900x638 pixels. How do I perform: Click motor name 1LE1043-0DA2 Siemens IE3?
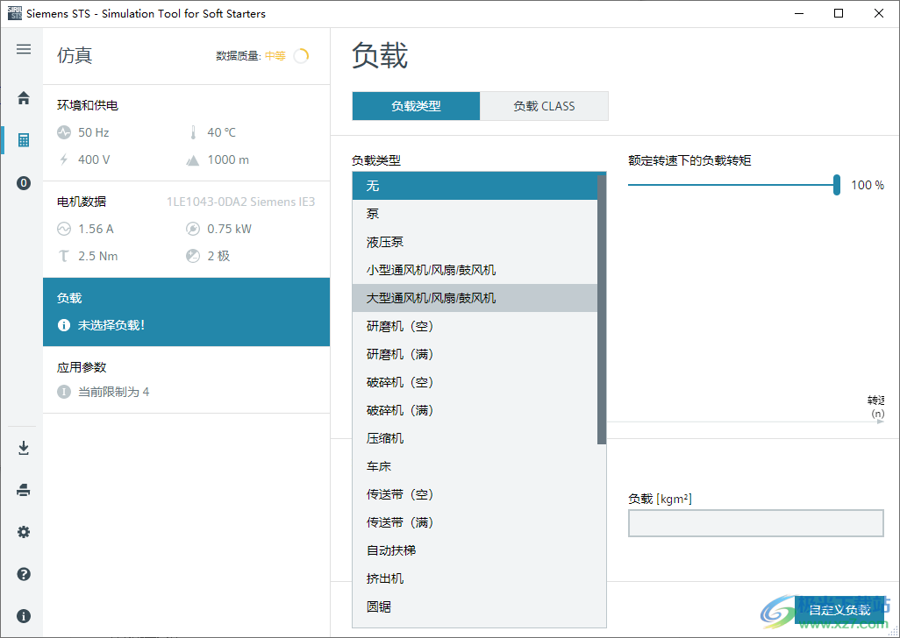pos(241,202)
